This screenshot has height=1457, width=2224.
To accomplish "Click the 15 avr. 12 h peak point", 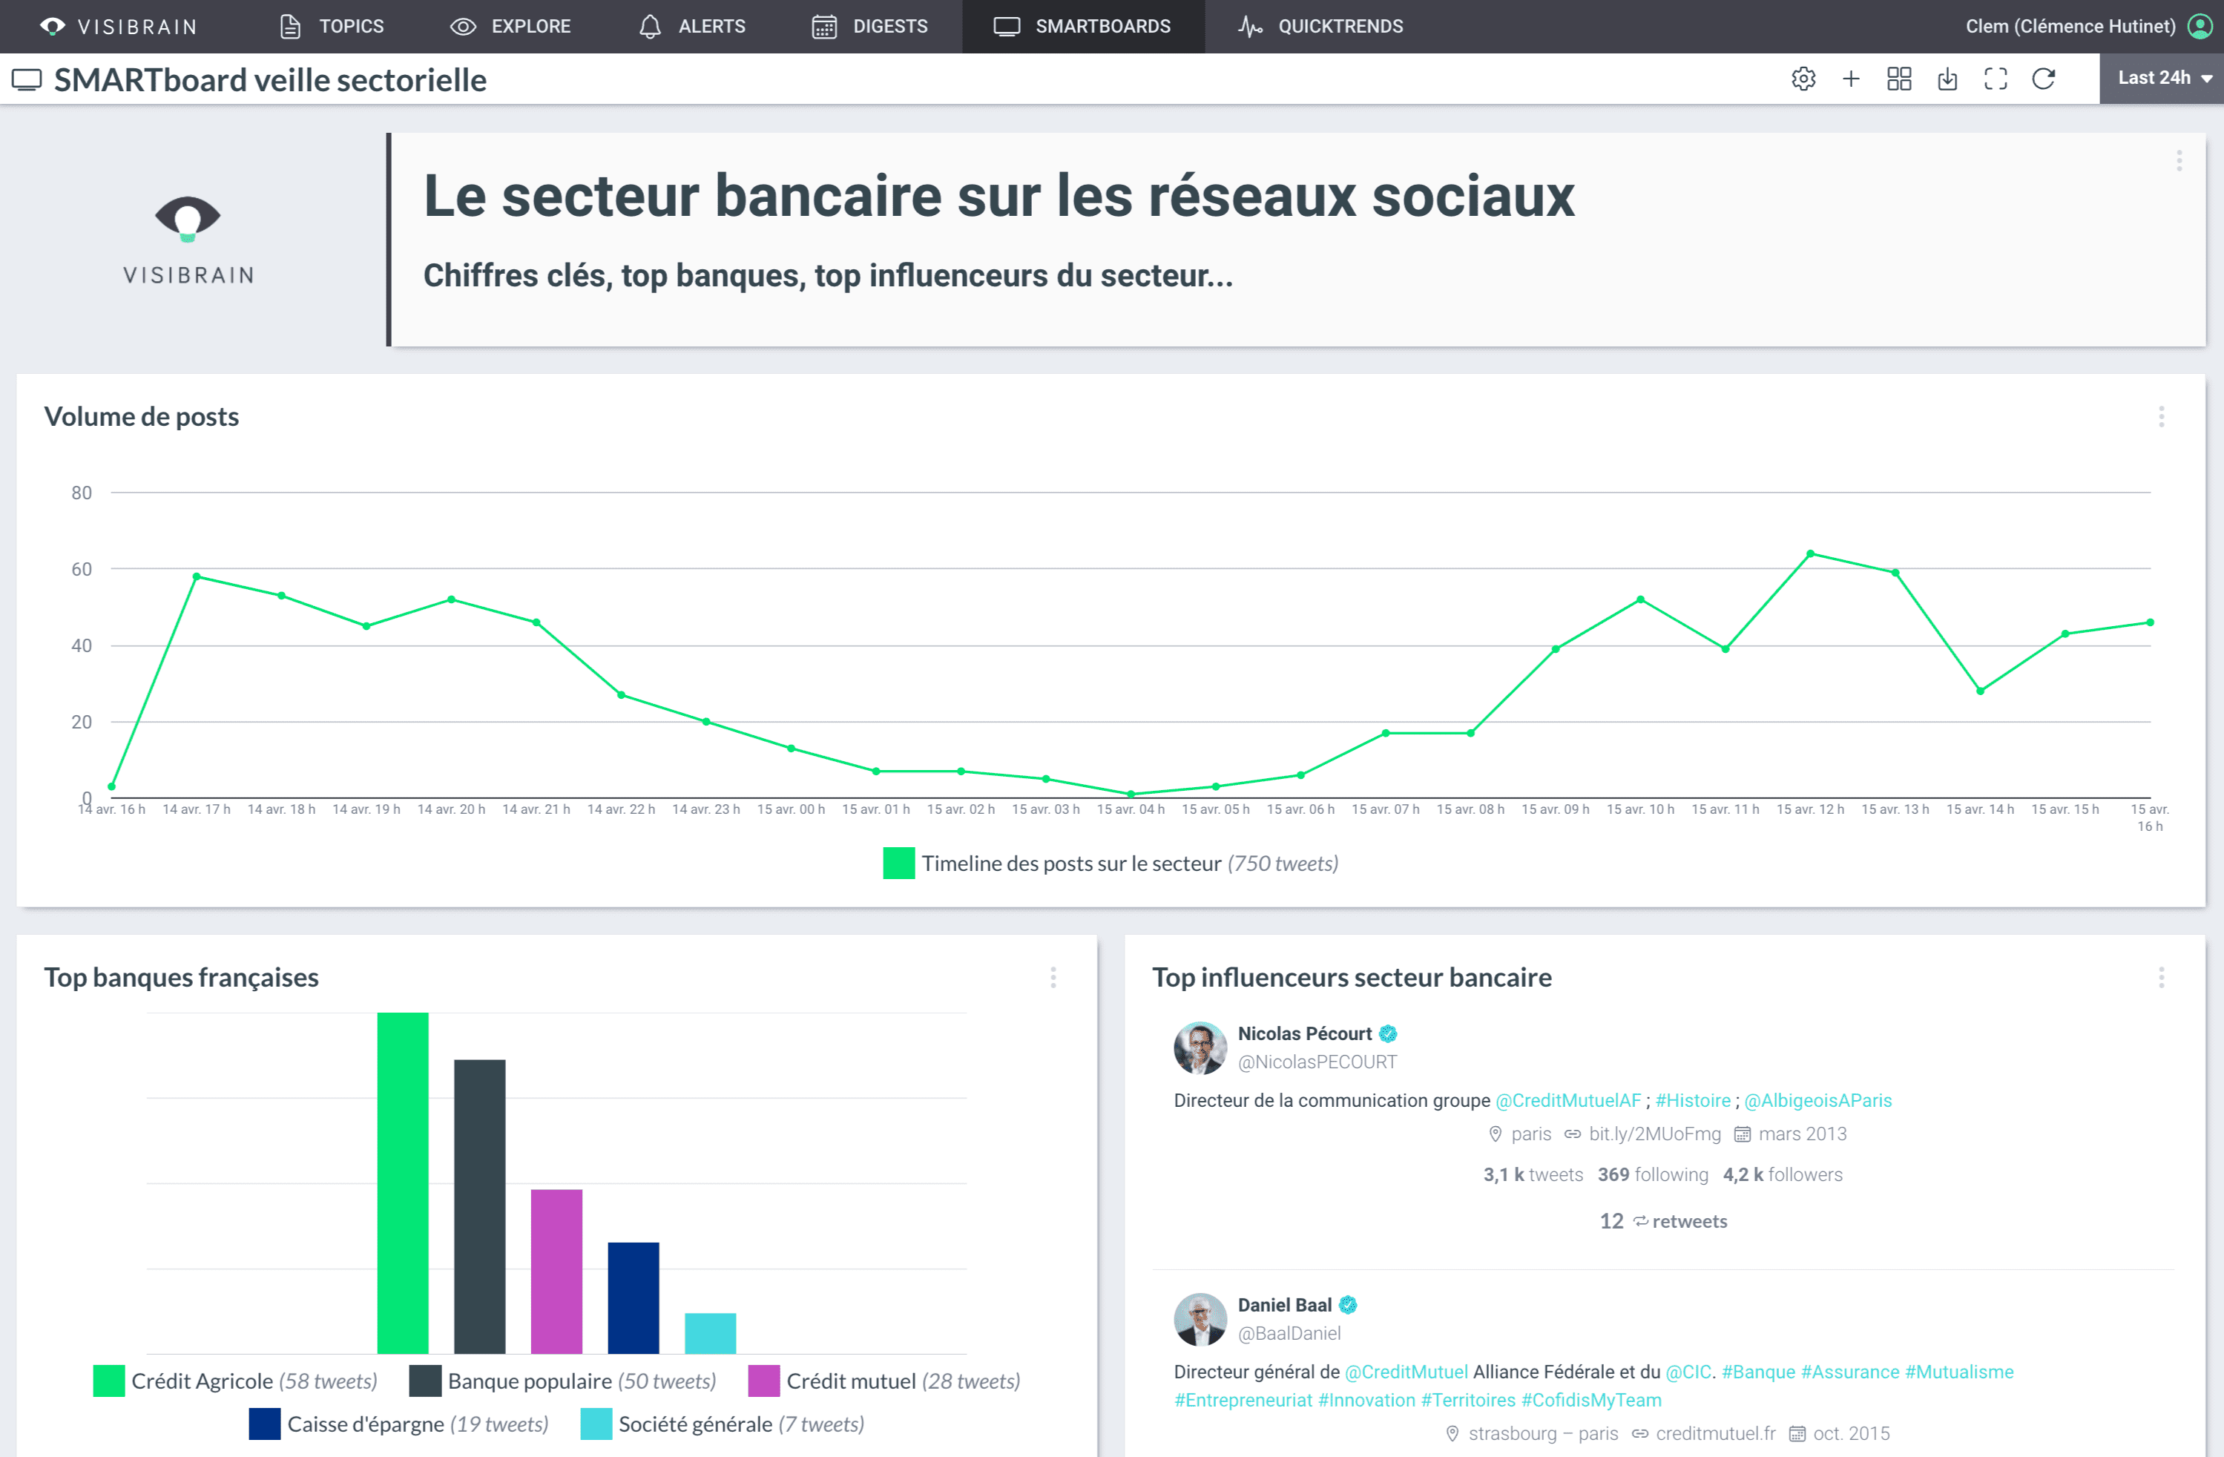I will pyautogui.click(x=1811, y=554).
